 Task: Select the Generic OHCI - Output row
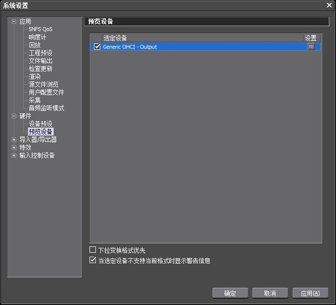click(x=197, y=47)
